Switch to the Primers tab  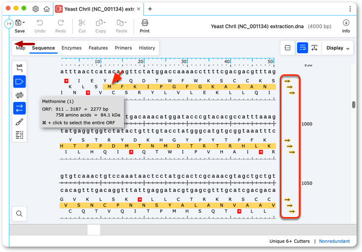click(123, 48)
